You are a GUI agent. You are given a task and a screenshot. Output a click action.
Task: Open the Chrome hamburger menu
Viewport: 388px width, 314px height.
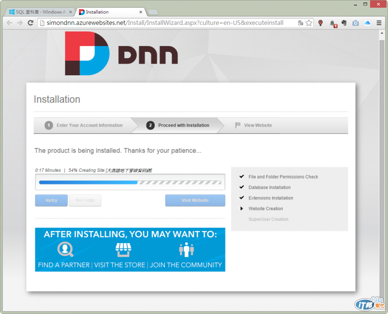(x=379, y=23)
